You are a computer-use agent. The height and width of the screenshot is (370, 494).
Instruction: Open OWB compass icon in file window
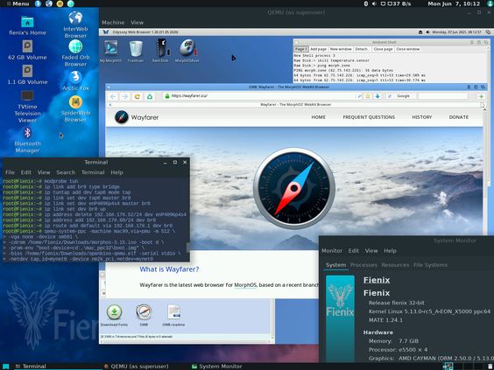[144, 312]
